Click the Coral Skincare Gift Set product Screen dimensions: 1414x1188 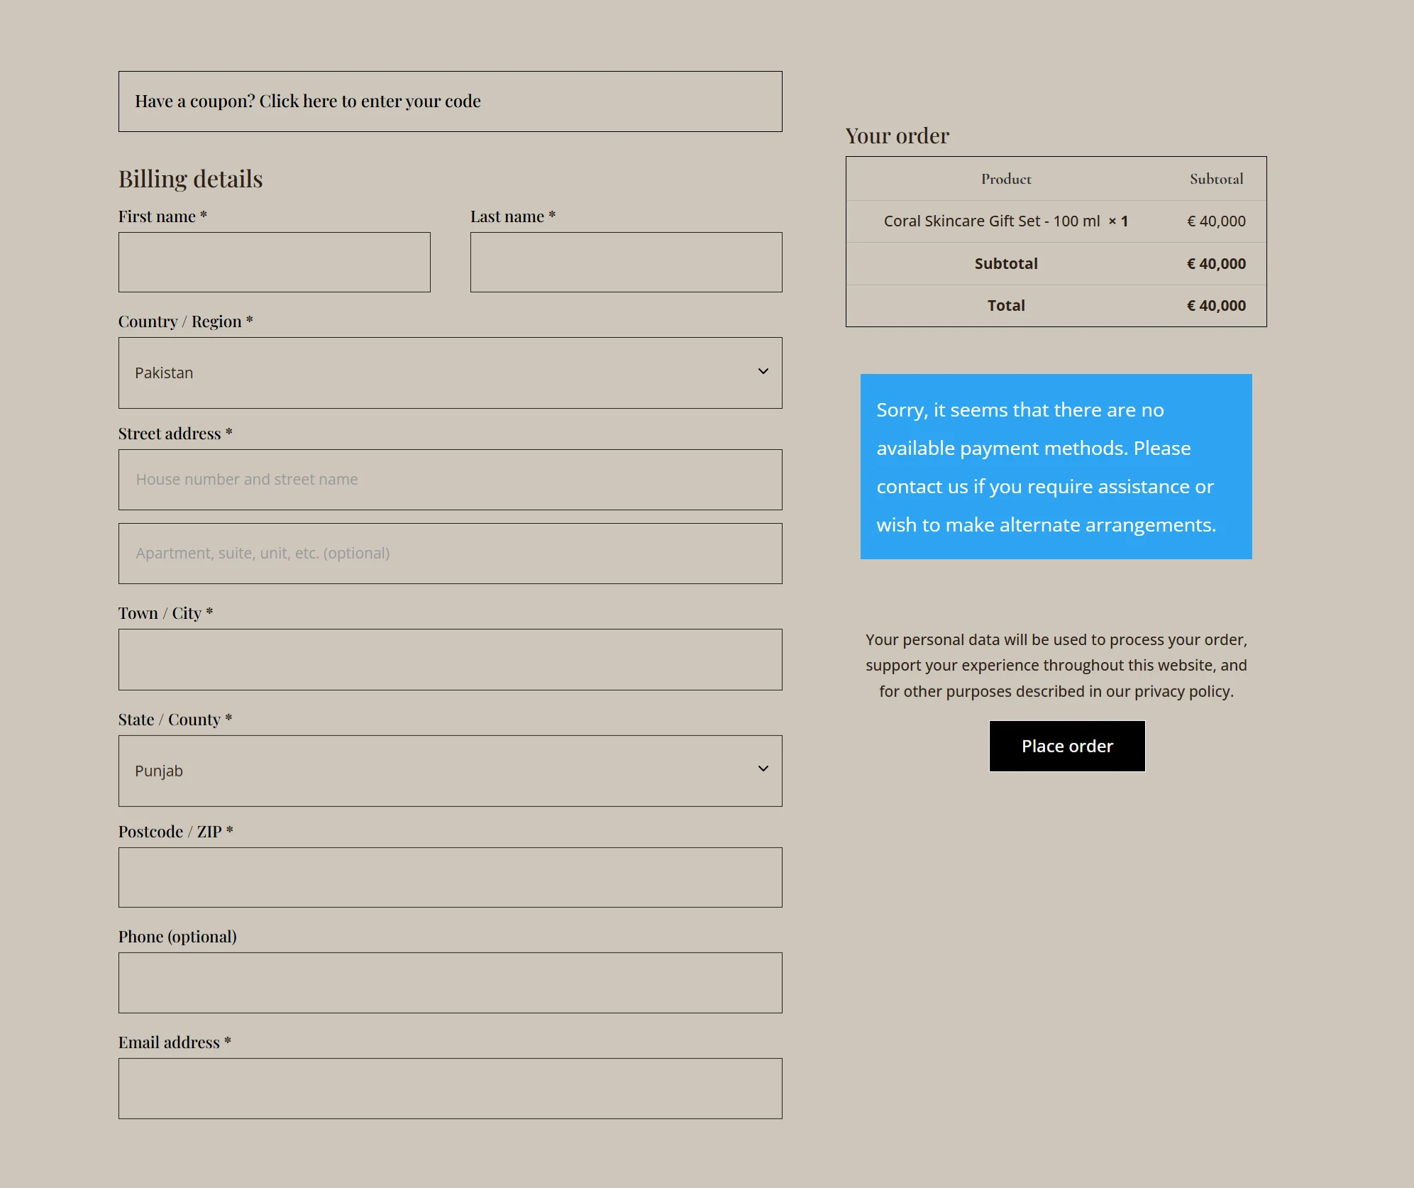(991, 221)
